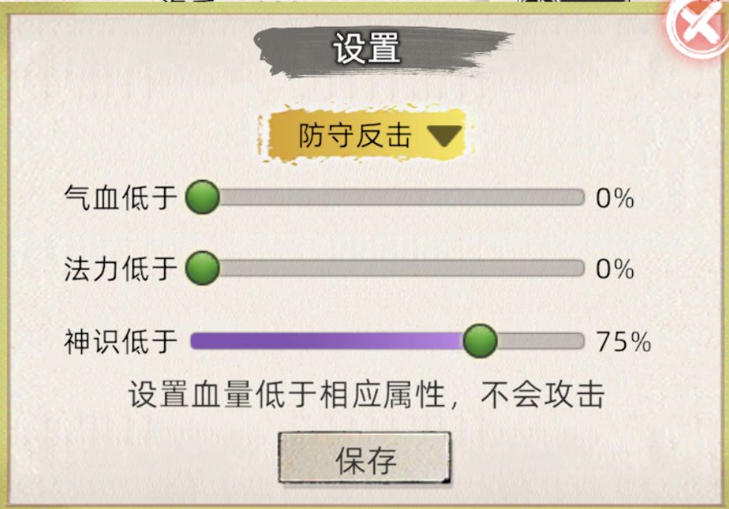Click the 气血低于 label
This screenshot has height=509, width=729.
[121, 198]
